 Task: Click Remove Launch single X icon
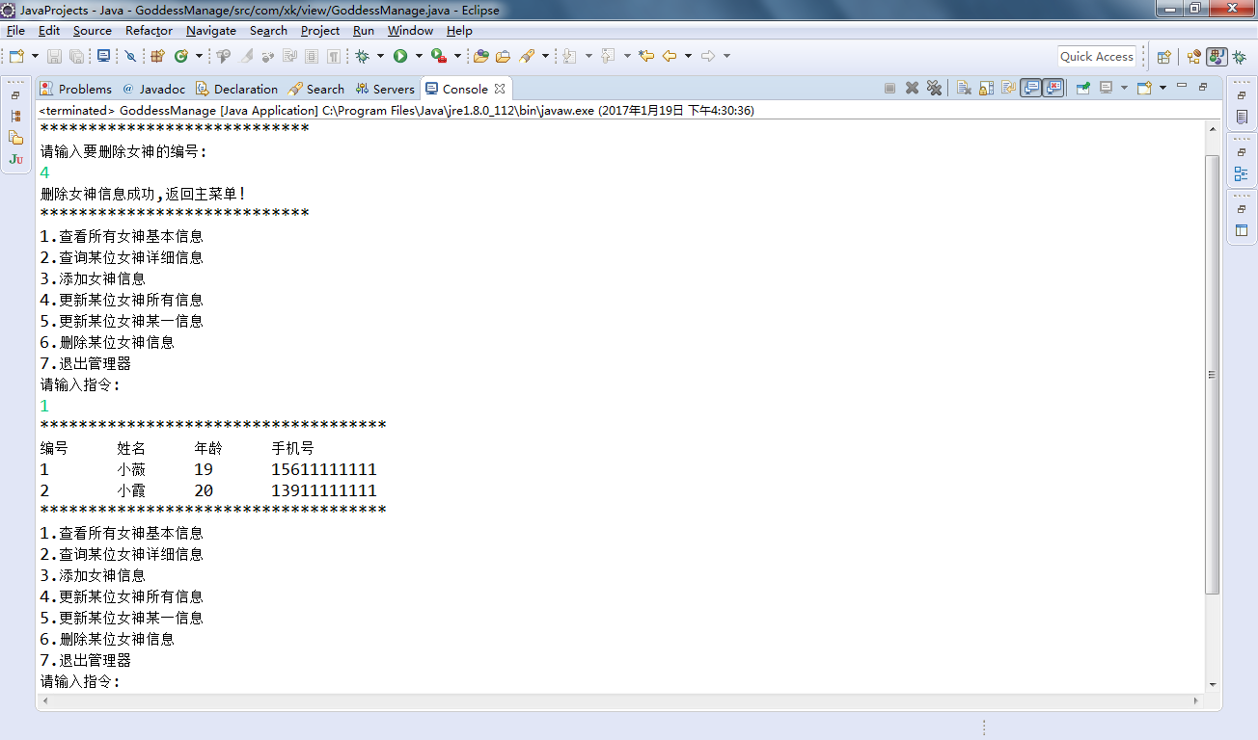[x=912, y=88]
